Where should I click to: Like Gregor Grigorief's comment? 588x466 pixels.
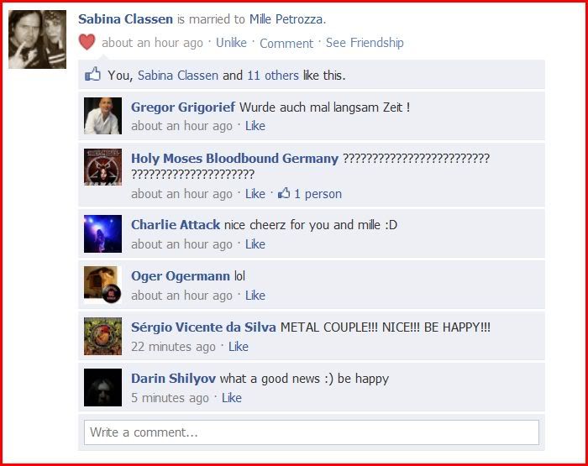[255, 126]
